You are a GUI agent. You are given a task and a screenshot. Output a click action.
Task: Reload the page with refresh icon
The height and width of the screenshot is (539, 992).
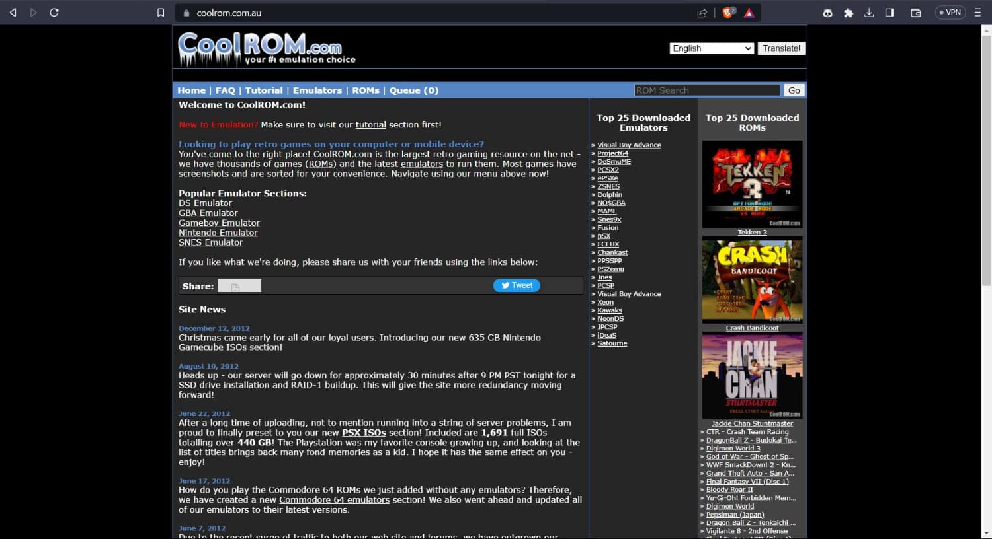[x=54, y=13]
